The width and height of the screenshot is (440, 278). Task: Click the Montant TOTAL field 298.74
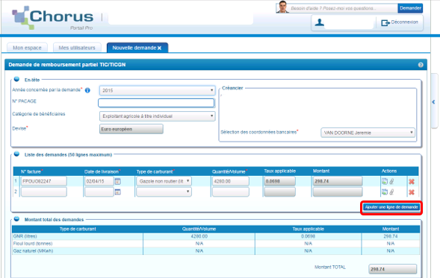pos(393,269)
